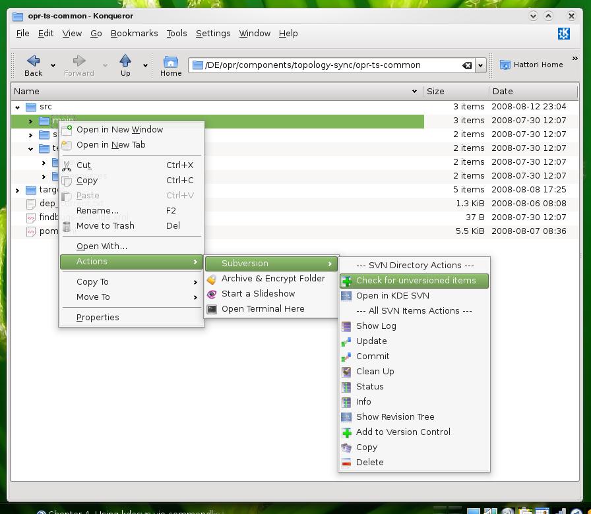
Task: Click the size value 37 B
Action: point(475,217)
